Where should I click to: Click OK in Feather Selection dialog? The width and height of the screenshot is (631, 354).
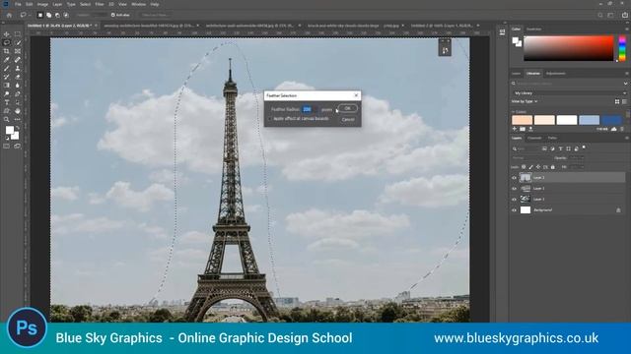[x=348, y=108]
